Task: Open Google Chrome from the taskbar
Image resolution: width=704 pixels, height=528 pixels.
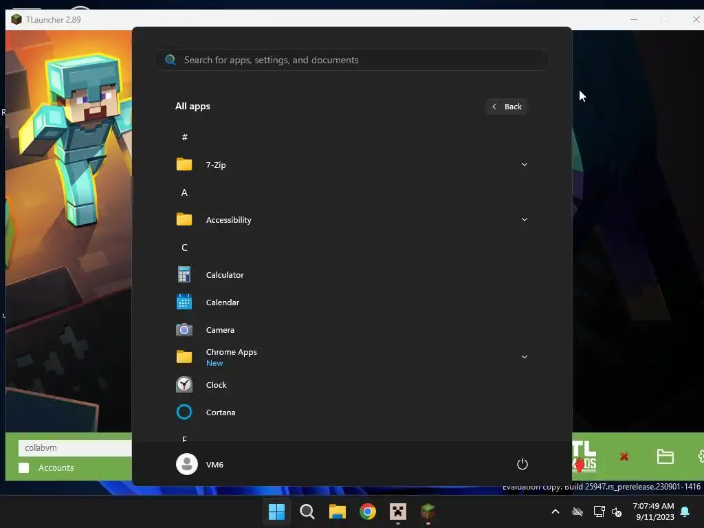Action: [x=368, y=511]
